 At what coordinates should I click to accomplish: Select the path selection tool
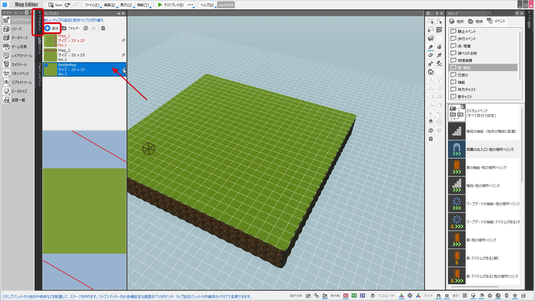[x=439, y=22]
